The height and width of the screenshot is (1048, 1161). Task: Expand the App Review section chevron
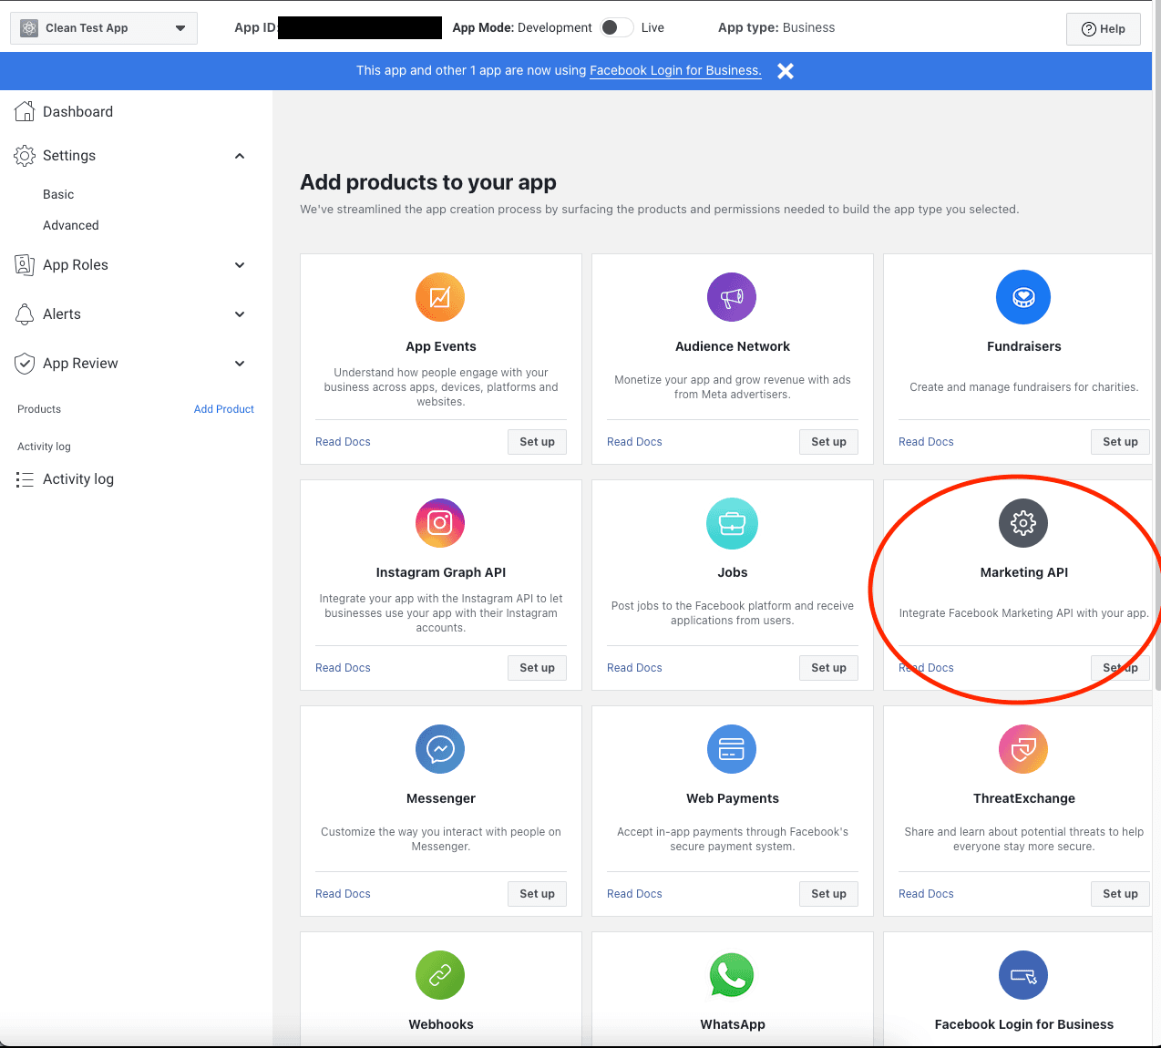[x=240, y=364]
